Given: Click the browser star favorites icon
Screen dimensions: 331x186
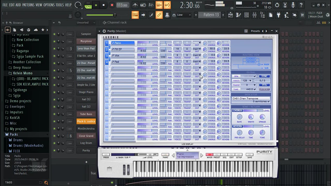Looking at the screenshot, I should click(43, 30).
